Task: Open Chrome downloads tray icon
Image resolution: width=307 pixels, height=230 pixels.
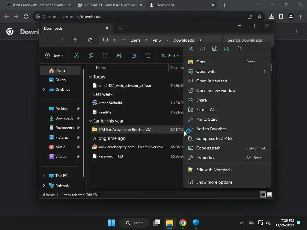Action: [272, 17]
